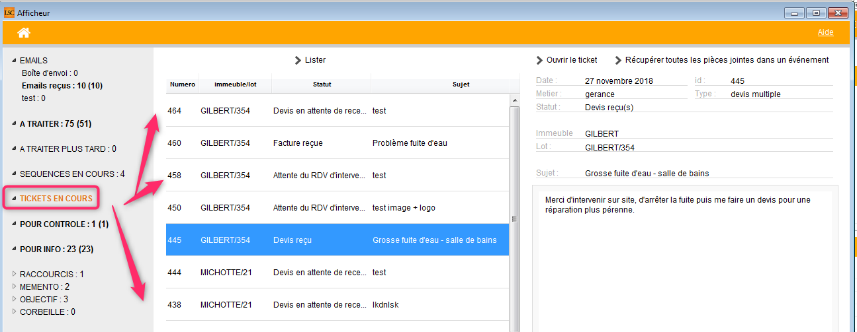The width and height of the screenshot is (857, 332).
Task: Toggle the POUR INFO triangle
Action: pos(15,249)
